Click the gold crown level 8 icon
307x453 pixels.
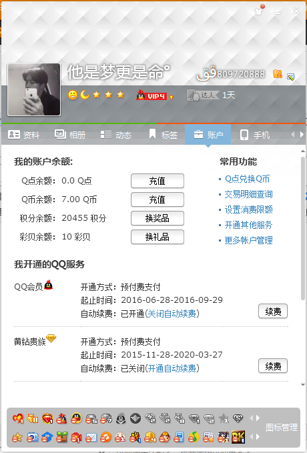(33, 418)
